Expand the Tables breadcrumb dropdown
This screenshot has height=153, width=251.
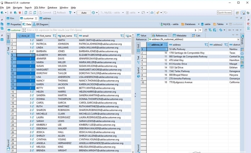[227, 24]
